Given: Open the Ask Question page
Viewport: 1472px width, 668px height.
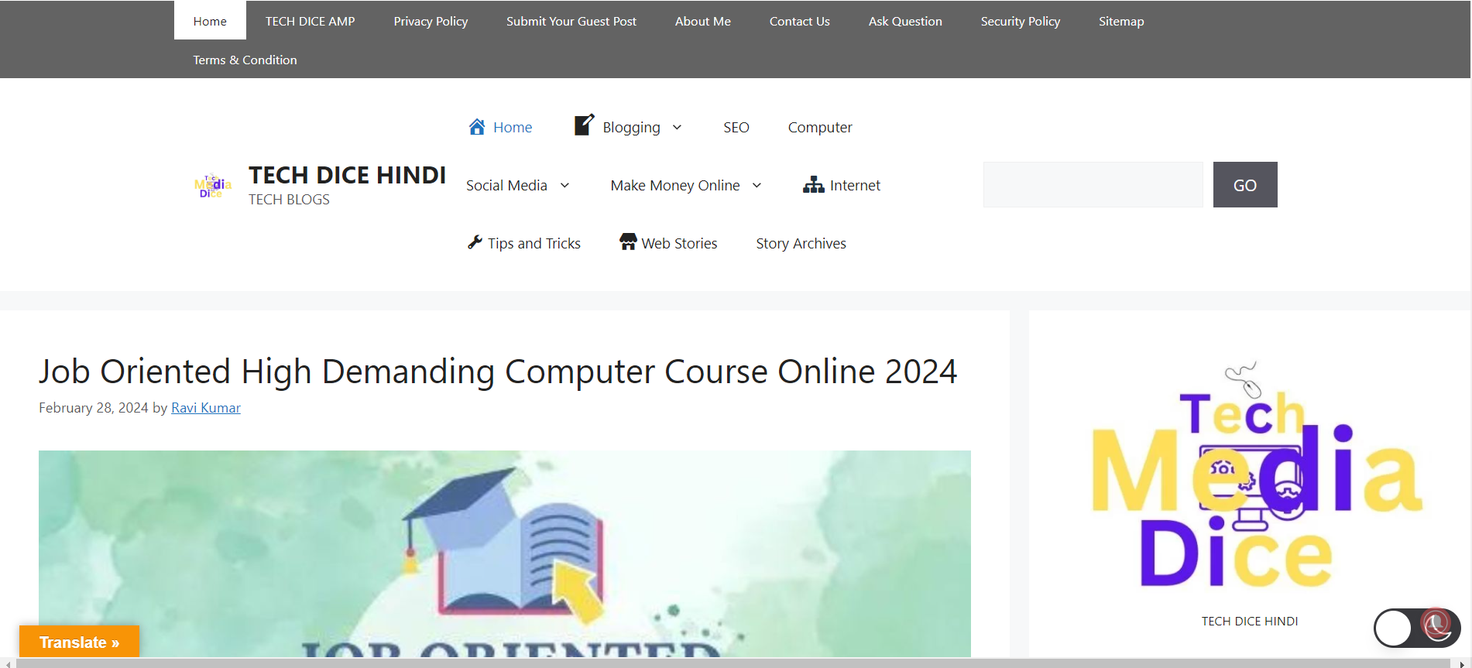Looking at the screenshot, I should (x=905, y=21).
